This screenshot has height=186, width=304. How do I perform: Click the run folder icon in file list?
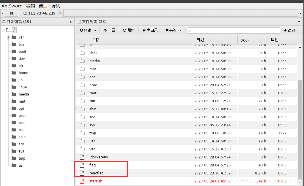pyautogui.click(x=82, y=101)
